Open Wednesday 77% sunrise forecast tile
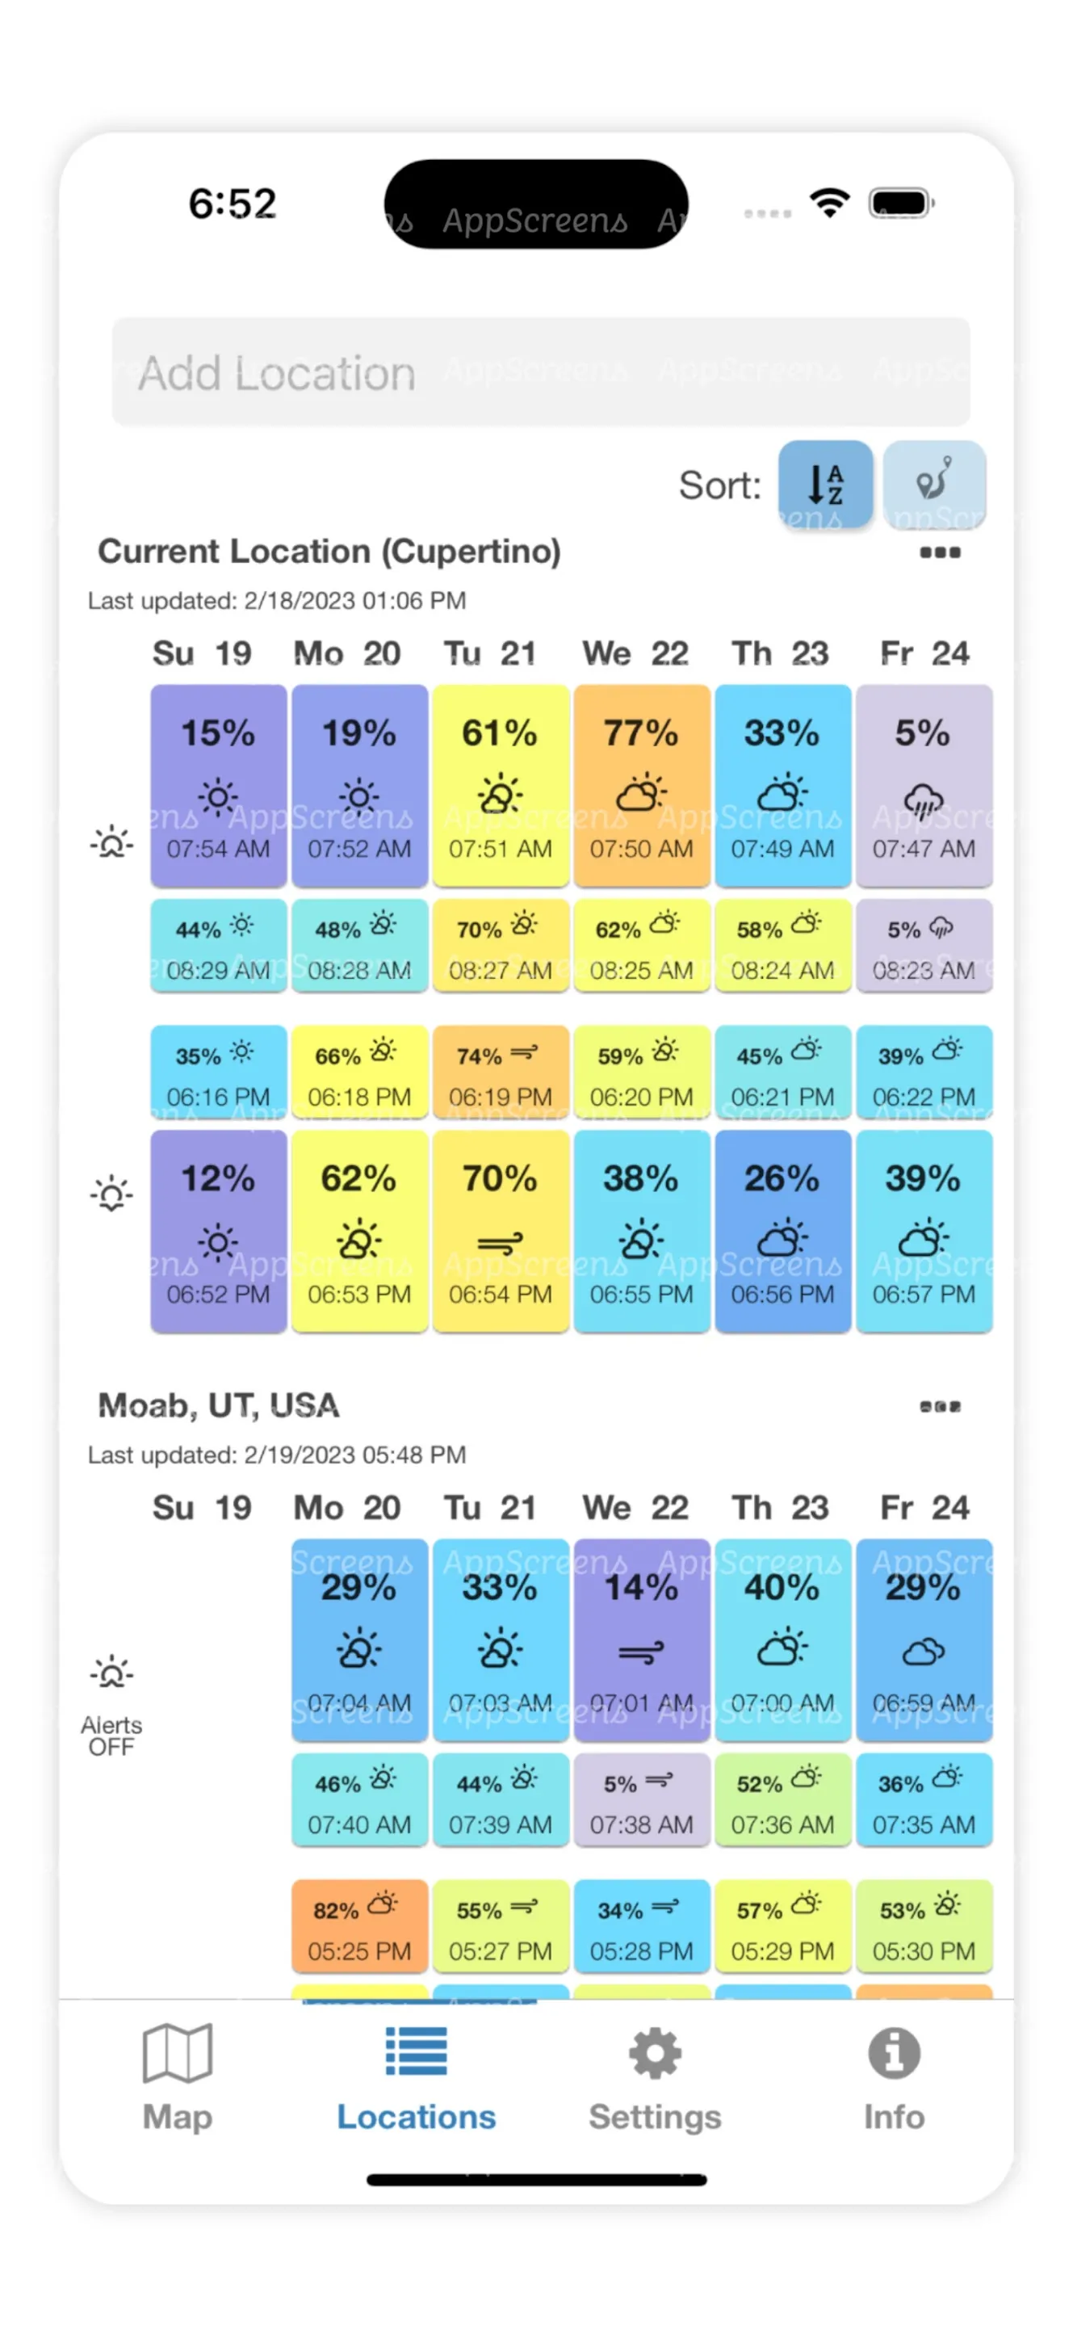Viewport: 1073px width, 2326px height. coord(641,785)
